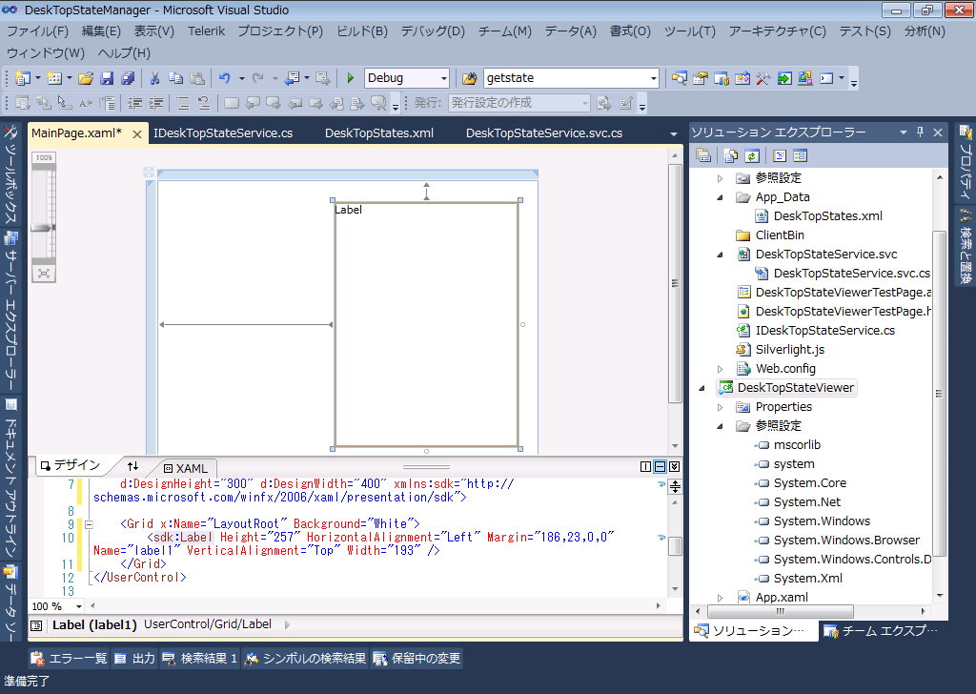This screenshot has height=694, width=976.
Task: Click Show All Files in Solution Explorer
Action: point(731,155)
